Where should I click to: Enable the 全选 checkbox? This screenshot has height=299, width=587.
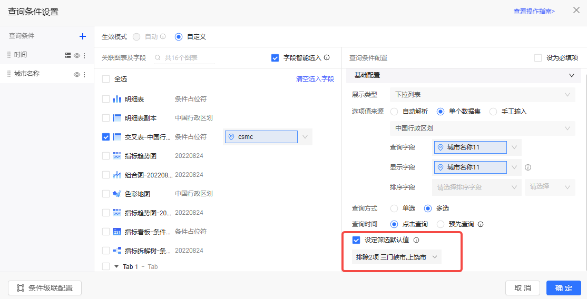click(x=106, y=79)
